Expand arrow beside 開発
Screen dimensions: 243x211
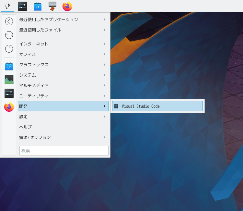[105, 106]
